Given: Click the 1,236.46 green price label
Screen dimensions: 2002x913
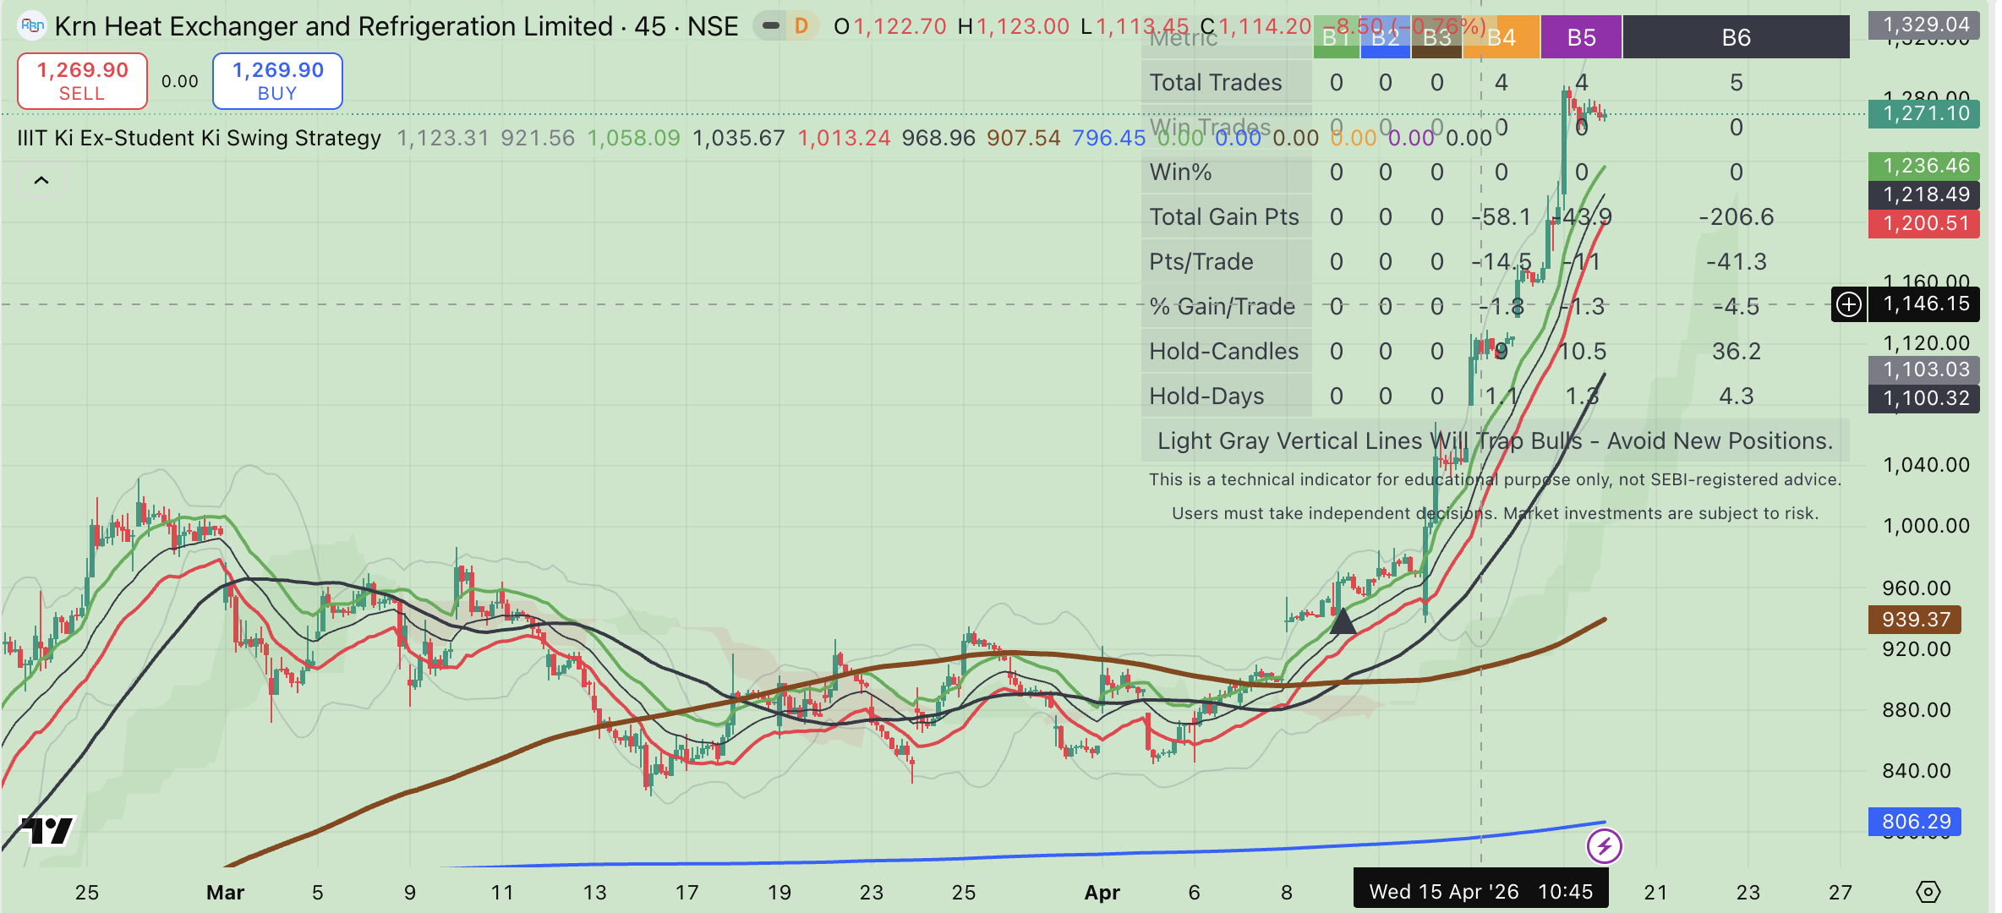Looking at the screenshot, I should click(1925, 166).
